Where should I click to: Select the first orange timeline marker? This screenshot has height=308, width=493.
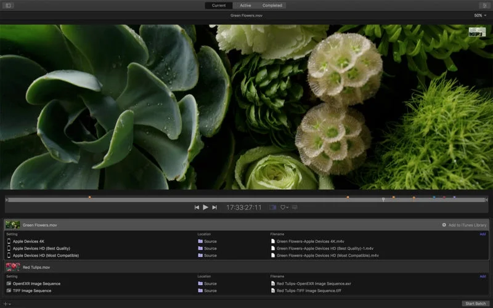tap(90, 198)
